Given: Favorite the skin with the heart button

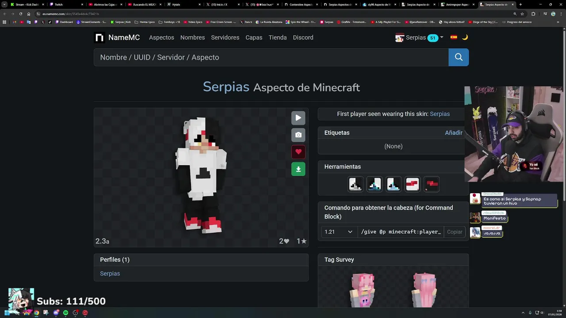Looking at the screenshot, I should tap(298, 152).
